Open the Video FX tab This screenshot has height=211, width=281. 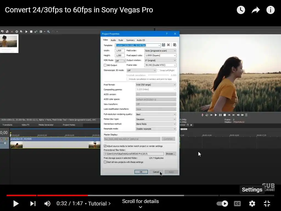coord(26,125)
